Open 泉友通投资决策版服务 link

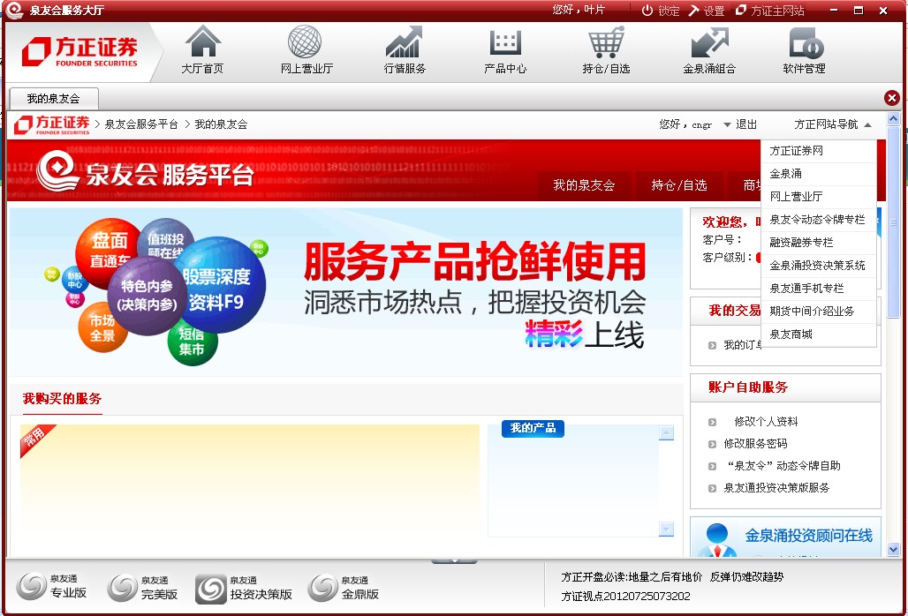pyautogui.click(x=776, y=488)
